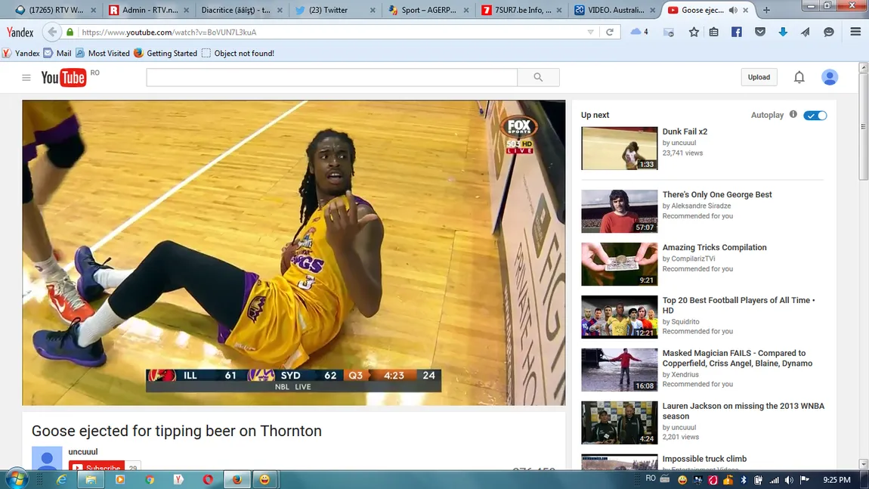
Task: Open the uncuuul channel name link
Action: tap(82, 452)
